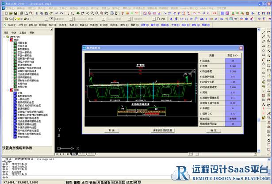Click the 读取参数模板数据 button
Screen dimensions: 272x184
pyautogui.click(x=163, y=130)
